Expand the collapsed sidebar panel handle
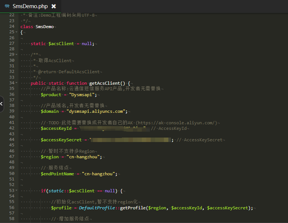The image size is (288, 223). (1, 104)
